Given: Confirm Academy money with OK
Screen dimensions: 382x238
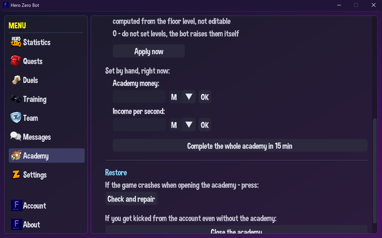Looking at the screenshot, I should pyautogui.click(x=205, y=97).
